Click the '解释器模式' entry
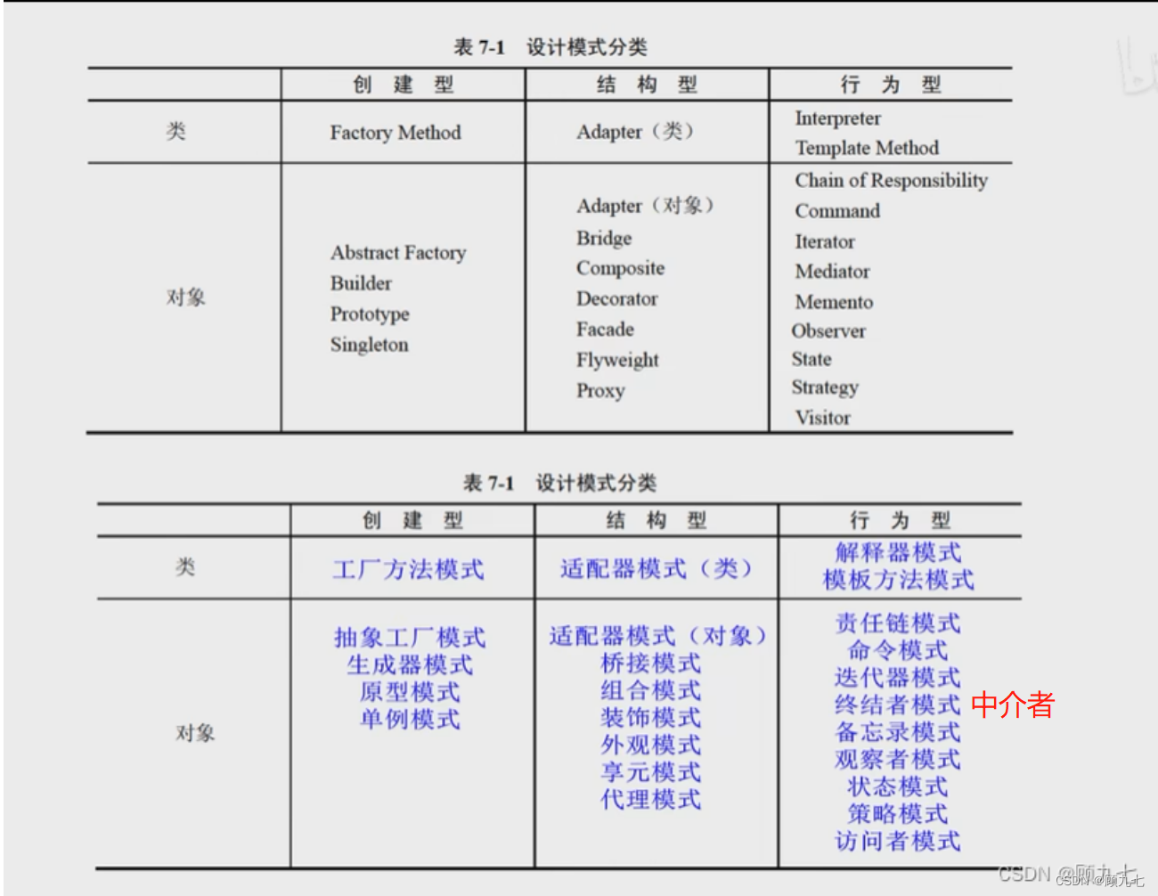This screenshot has width=1158, height=896. [x=899, y=552]
